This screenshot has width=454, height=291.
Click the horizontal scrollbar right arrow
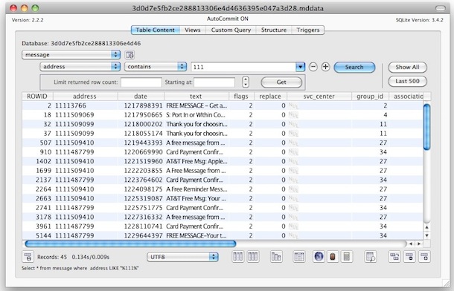click(x=419, y=244)
